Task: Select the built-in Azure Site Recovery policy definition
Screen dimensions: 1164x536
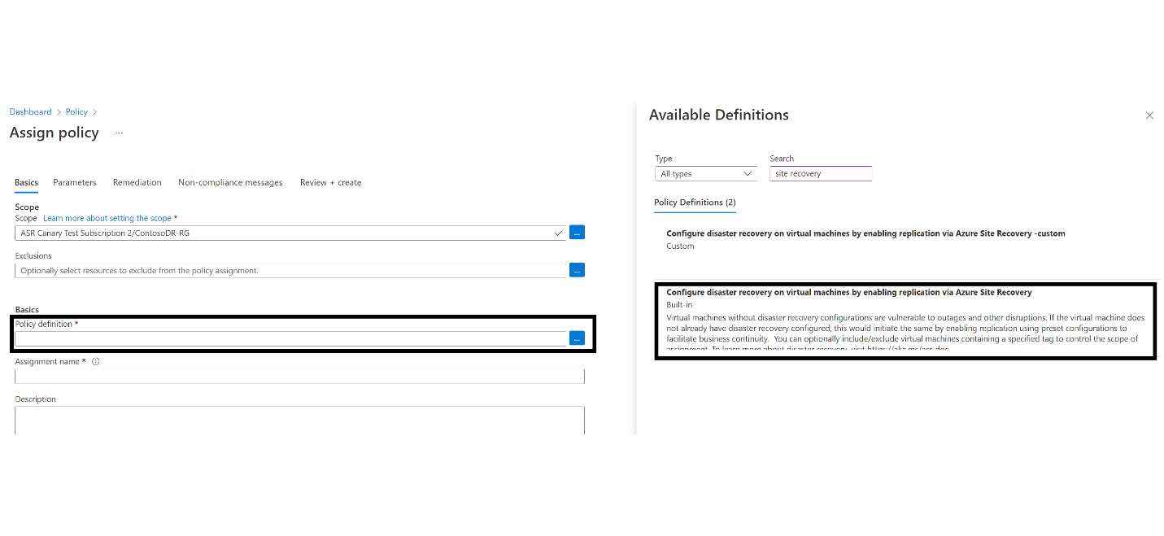Action: [905, 320]
